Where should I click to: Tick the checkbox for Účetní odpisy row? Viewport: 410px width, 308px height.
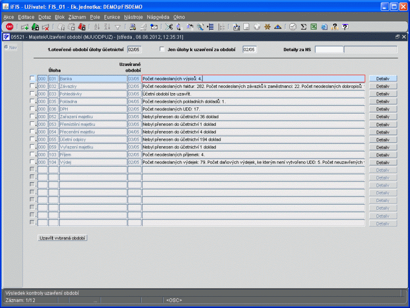(32, 139)
